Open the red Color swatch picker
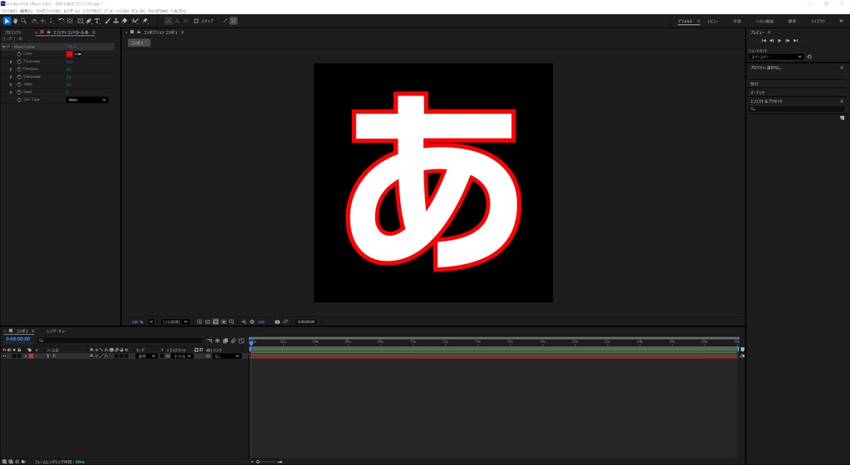 pyautogui.click(x=70, y=54)
